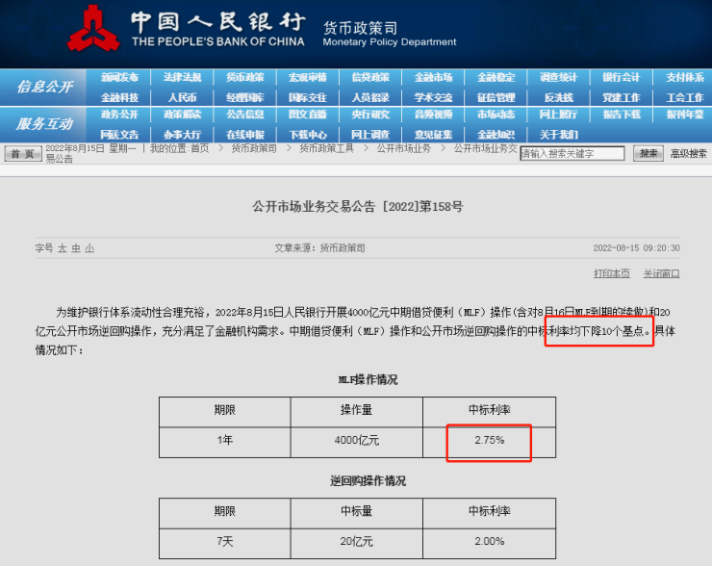Click 货币政策司 breadcrumb link
Image resolution: width=712 pixels, height=566 pixels.
[x=254, y=148]
